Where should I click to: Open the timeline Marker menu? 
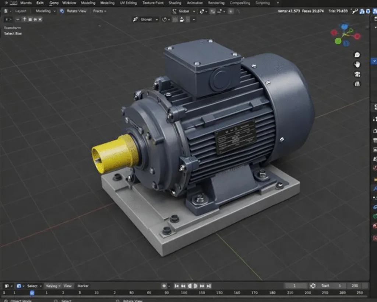[x=83, y=286]
